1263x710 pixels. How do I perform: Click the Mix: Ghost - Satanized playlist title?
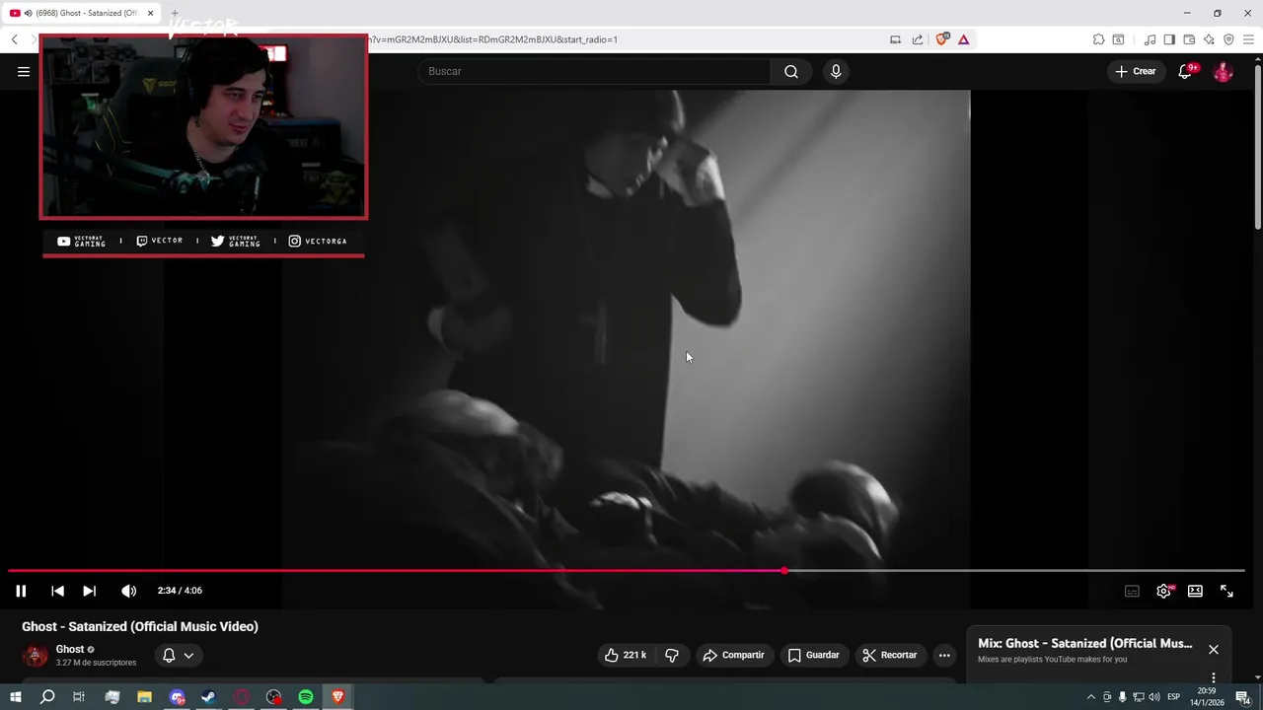(1085, 643)
